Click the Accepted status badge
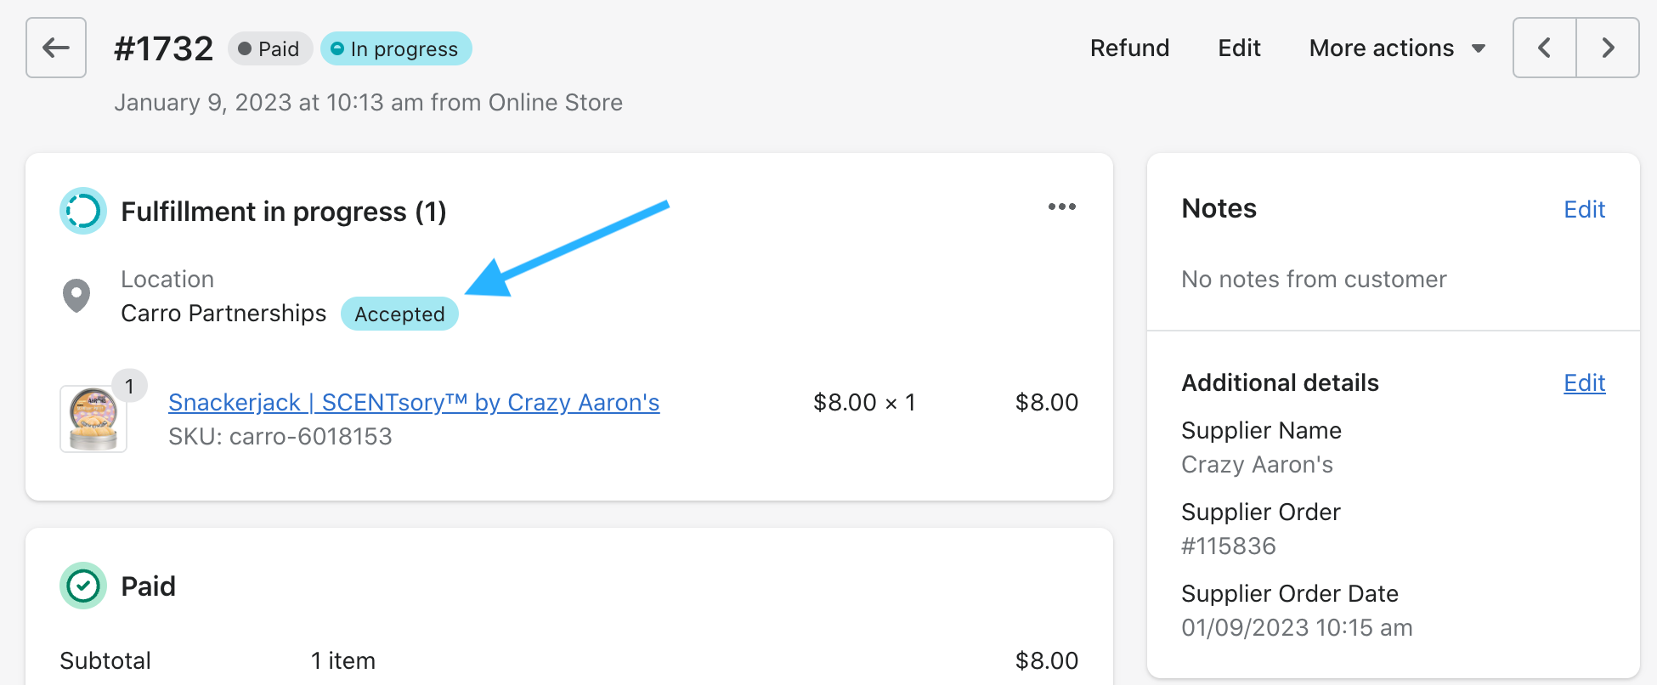 [x=399, y=314]
